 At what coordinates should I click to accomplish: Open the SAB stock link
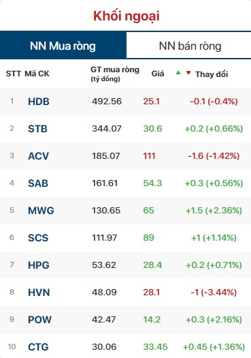(x=38, y=183)
